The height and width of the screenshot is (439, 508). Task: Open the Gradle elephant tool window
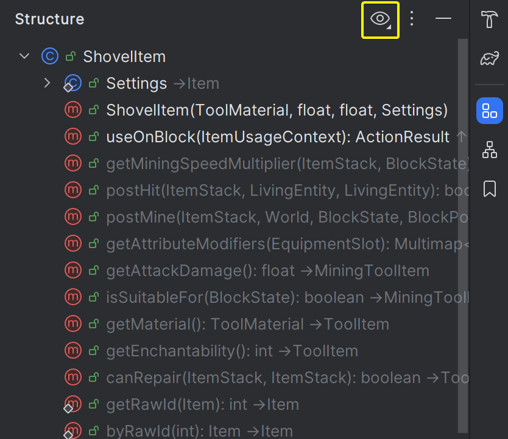(489, 58)
